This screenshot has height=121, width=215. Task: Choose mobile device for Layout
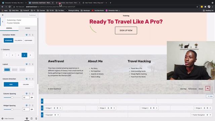(x=33, y=64)
